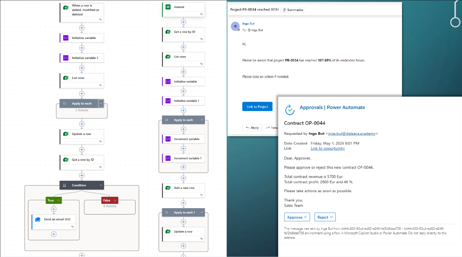
Task: Click the IB sender avatar in the email
Action: [x=235, y=26]
